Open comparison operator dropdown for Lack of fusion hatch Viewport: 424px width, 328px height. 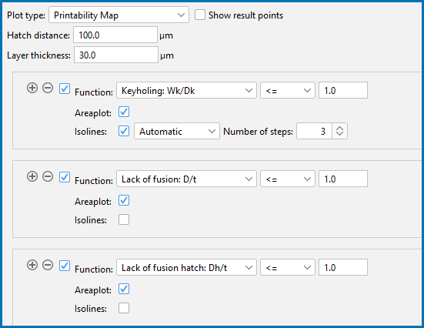pos(288,267)
